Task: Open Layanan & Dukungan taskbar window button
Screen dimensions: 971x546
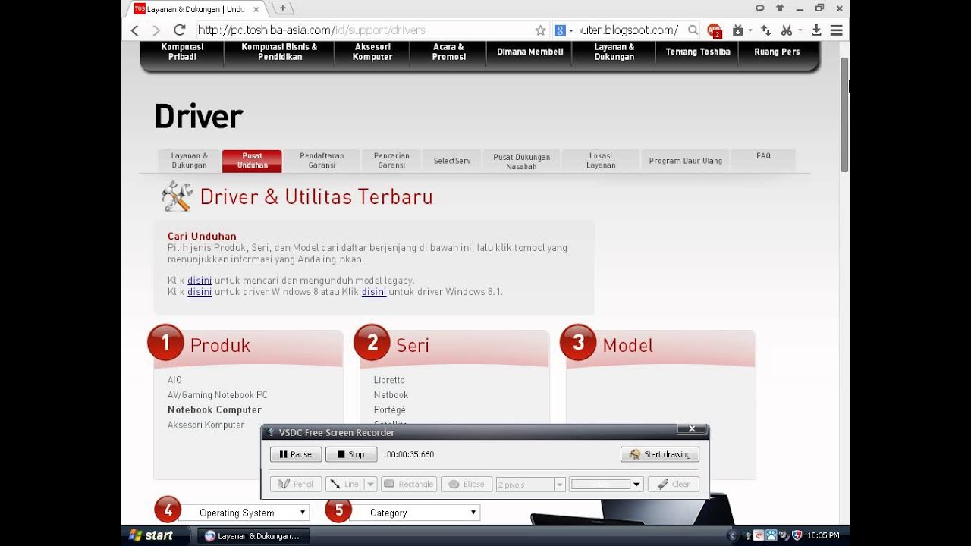Action: point(253,535)
